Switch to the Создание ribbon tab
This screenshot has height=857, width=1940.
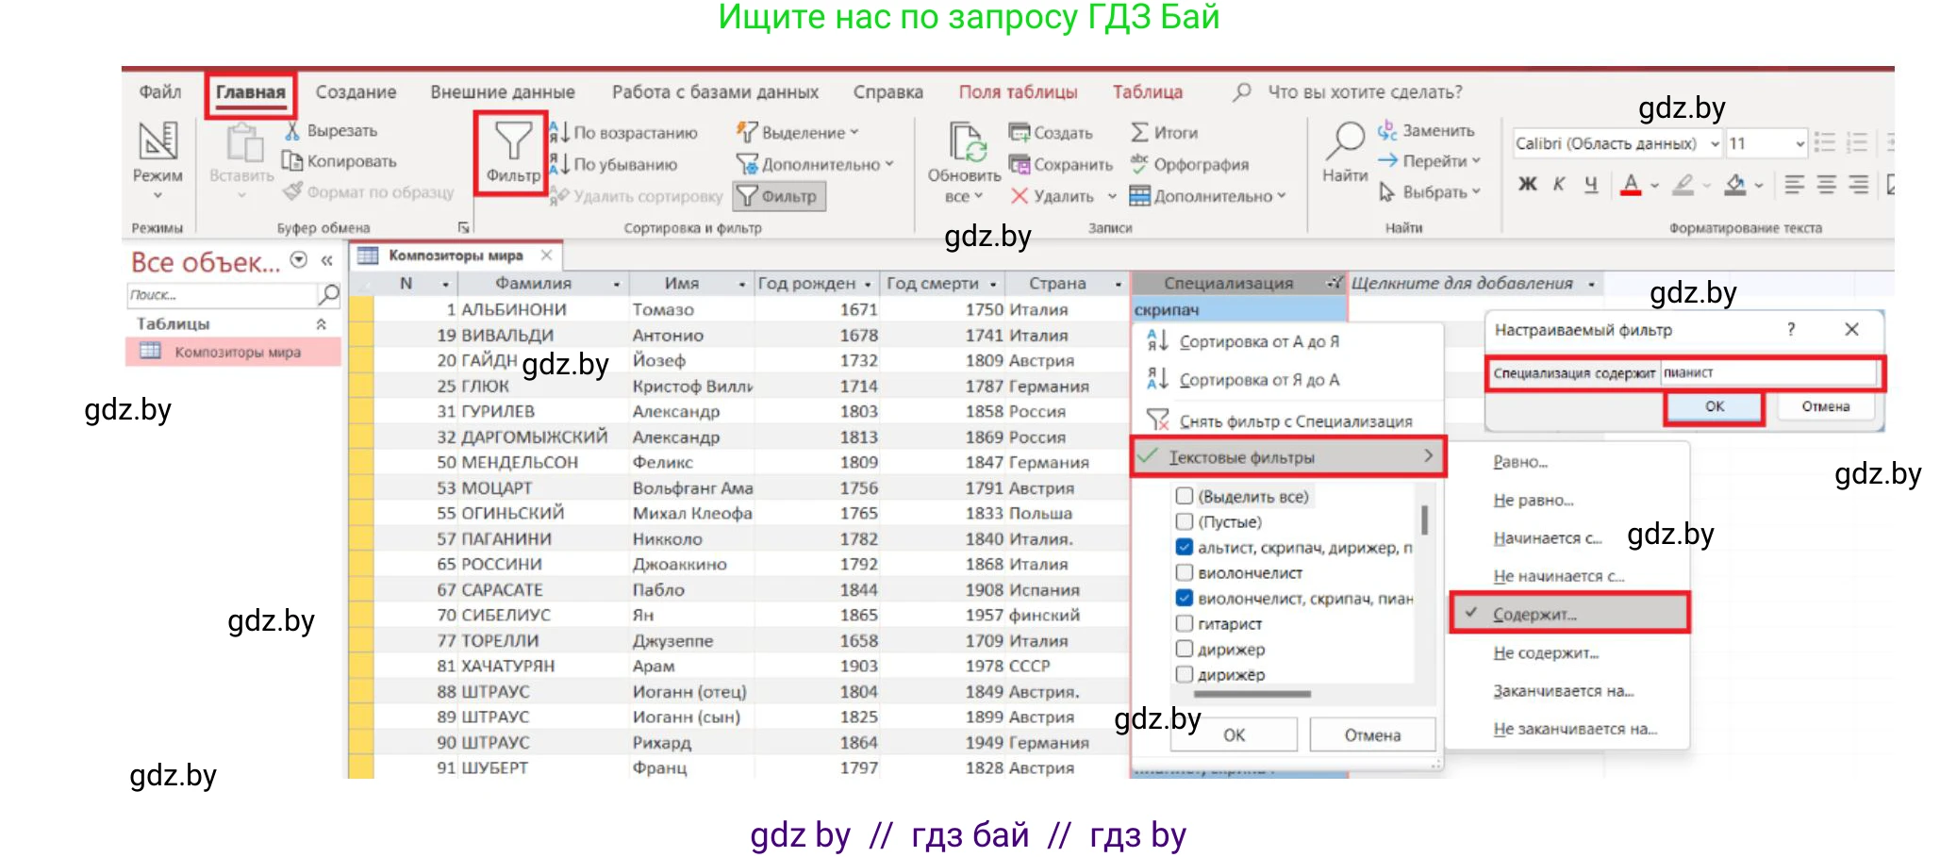click(356, 91)
